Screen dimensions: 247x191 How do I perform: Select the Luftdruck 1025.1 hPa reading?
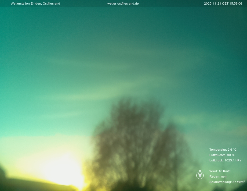[x=225, y=160]
